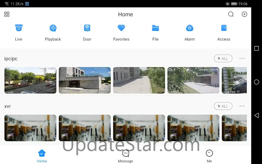Viewport: 262px width, 164px height.
Task: Open the Door intercom icon
Action: (87, 28)
